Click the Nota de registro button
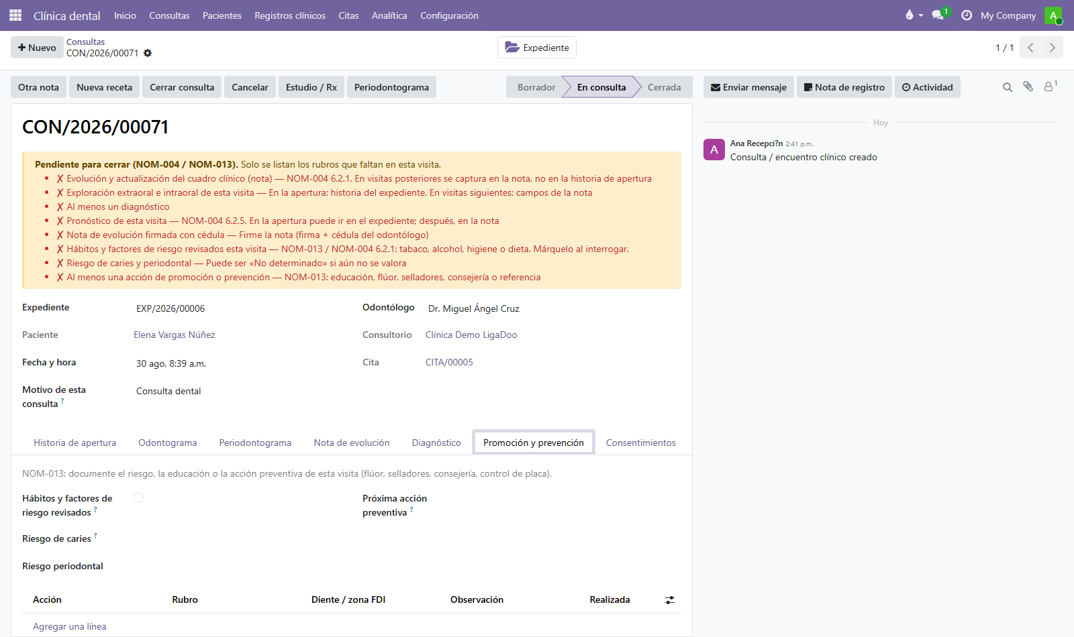 pyautogui.click(x=844, y=87)
